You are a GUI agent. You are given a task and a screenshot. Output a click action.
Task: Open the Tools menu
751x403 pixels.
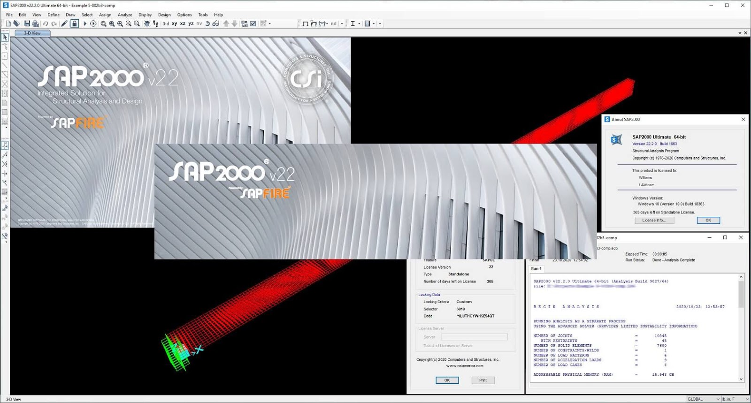pyautogui.click(x=203, y=15)
